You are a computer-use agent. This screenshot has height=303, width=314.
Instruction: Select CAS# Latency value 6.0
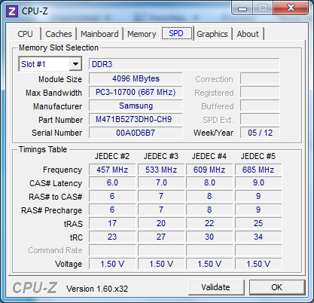tap(112, 182)
